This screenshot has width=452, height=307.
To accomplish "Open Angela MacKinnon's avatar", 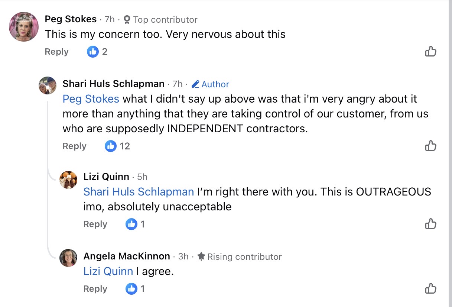I will pos(68,258).
